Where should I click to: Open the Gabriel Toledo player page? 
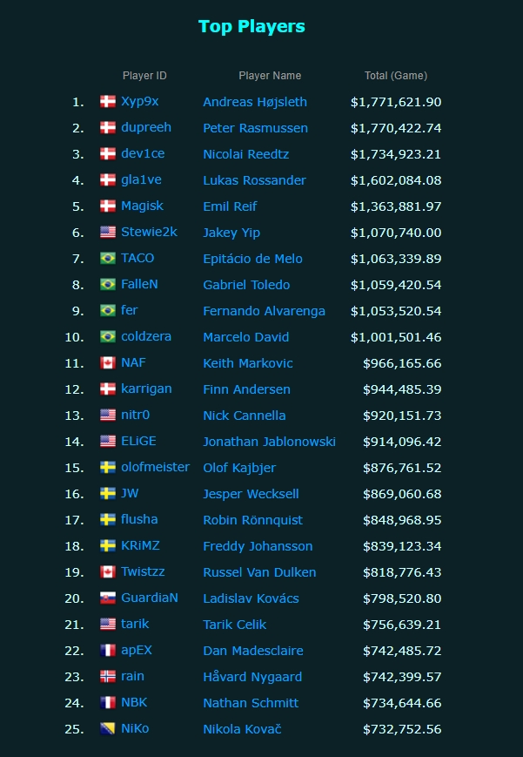(246, 285)
